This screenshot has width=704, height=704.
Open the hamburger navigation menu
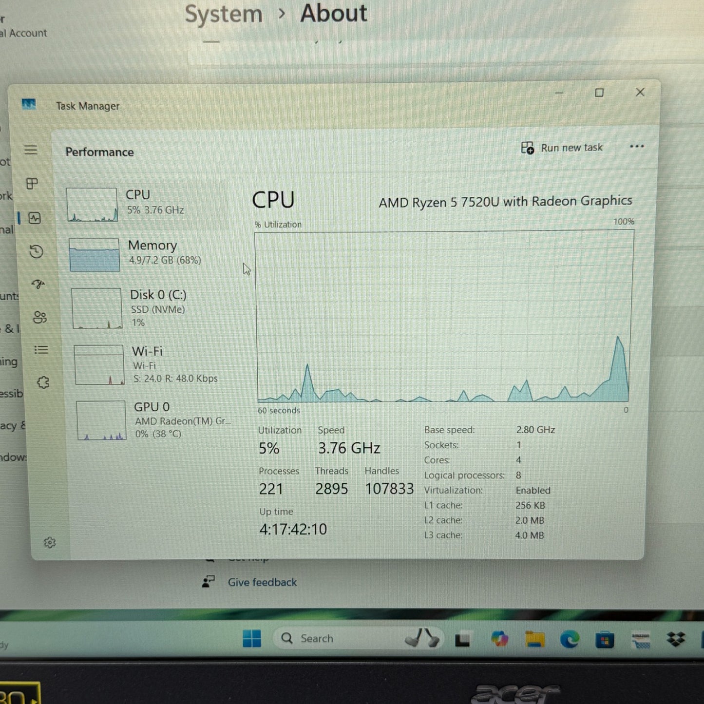click(31, 150)
